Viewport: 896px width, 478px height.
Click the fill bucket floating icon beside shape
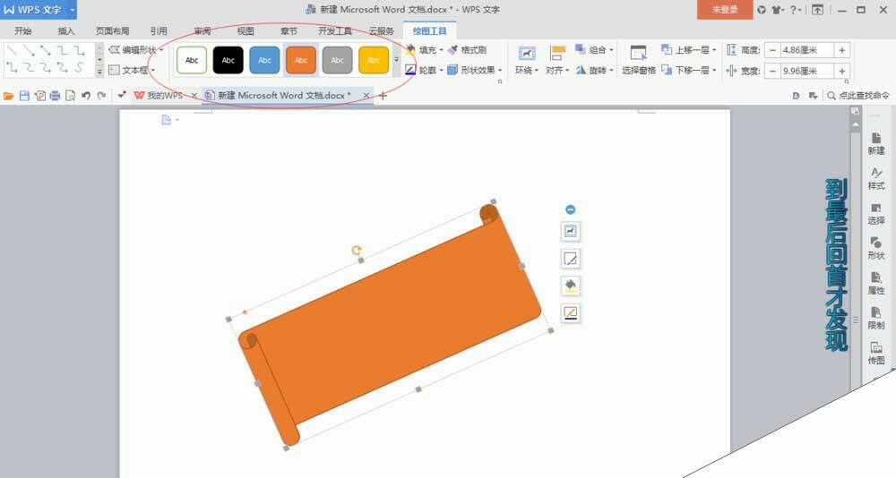coord(570,286)
